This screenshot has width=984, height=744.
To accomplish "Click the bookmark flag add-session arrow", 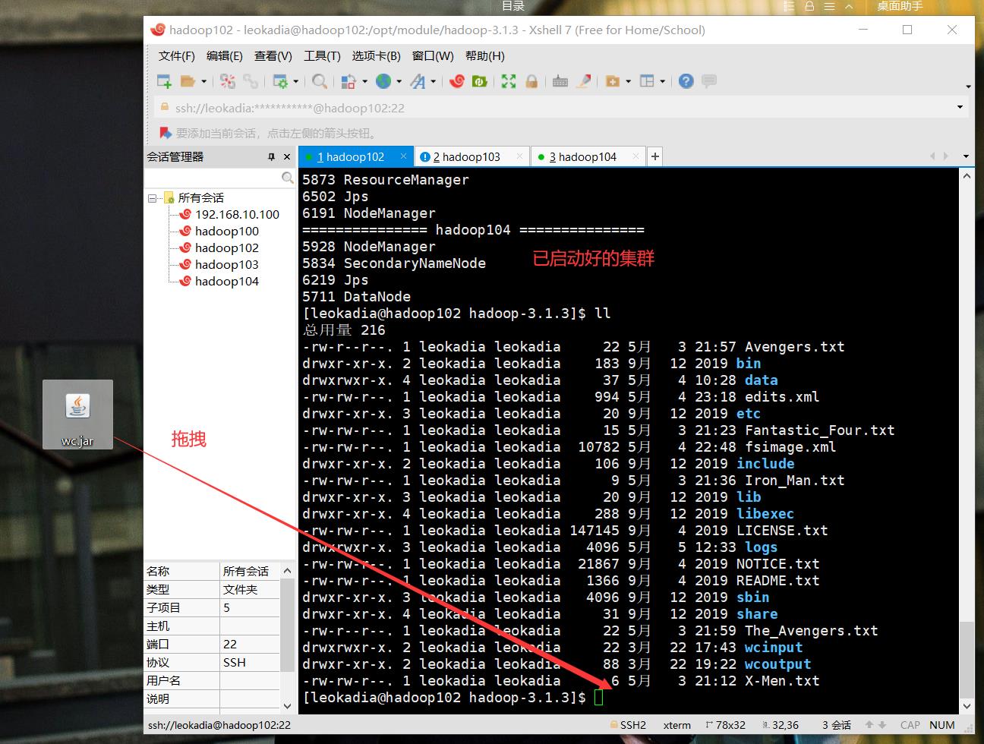I will (165, 133).
